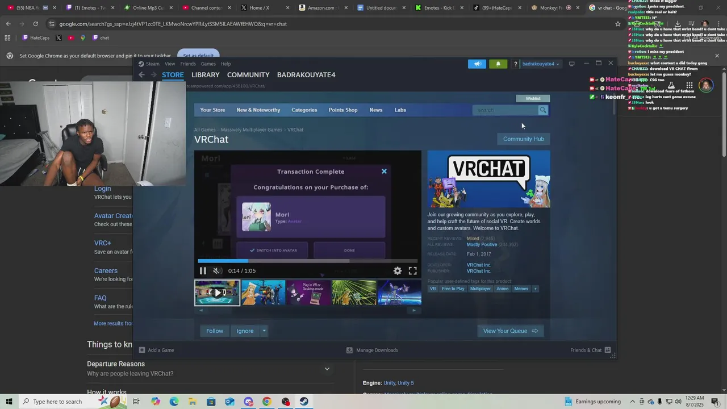Click the Wishlist button
This screenshot has height=409, width=727.
point(533,98)
